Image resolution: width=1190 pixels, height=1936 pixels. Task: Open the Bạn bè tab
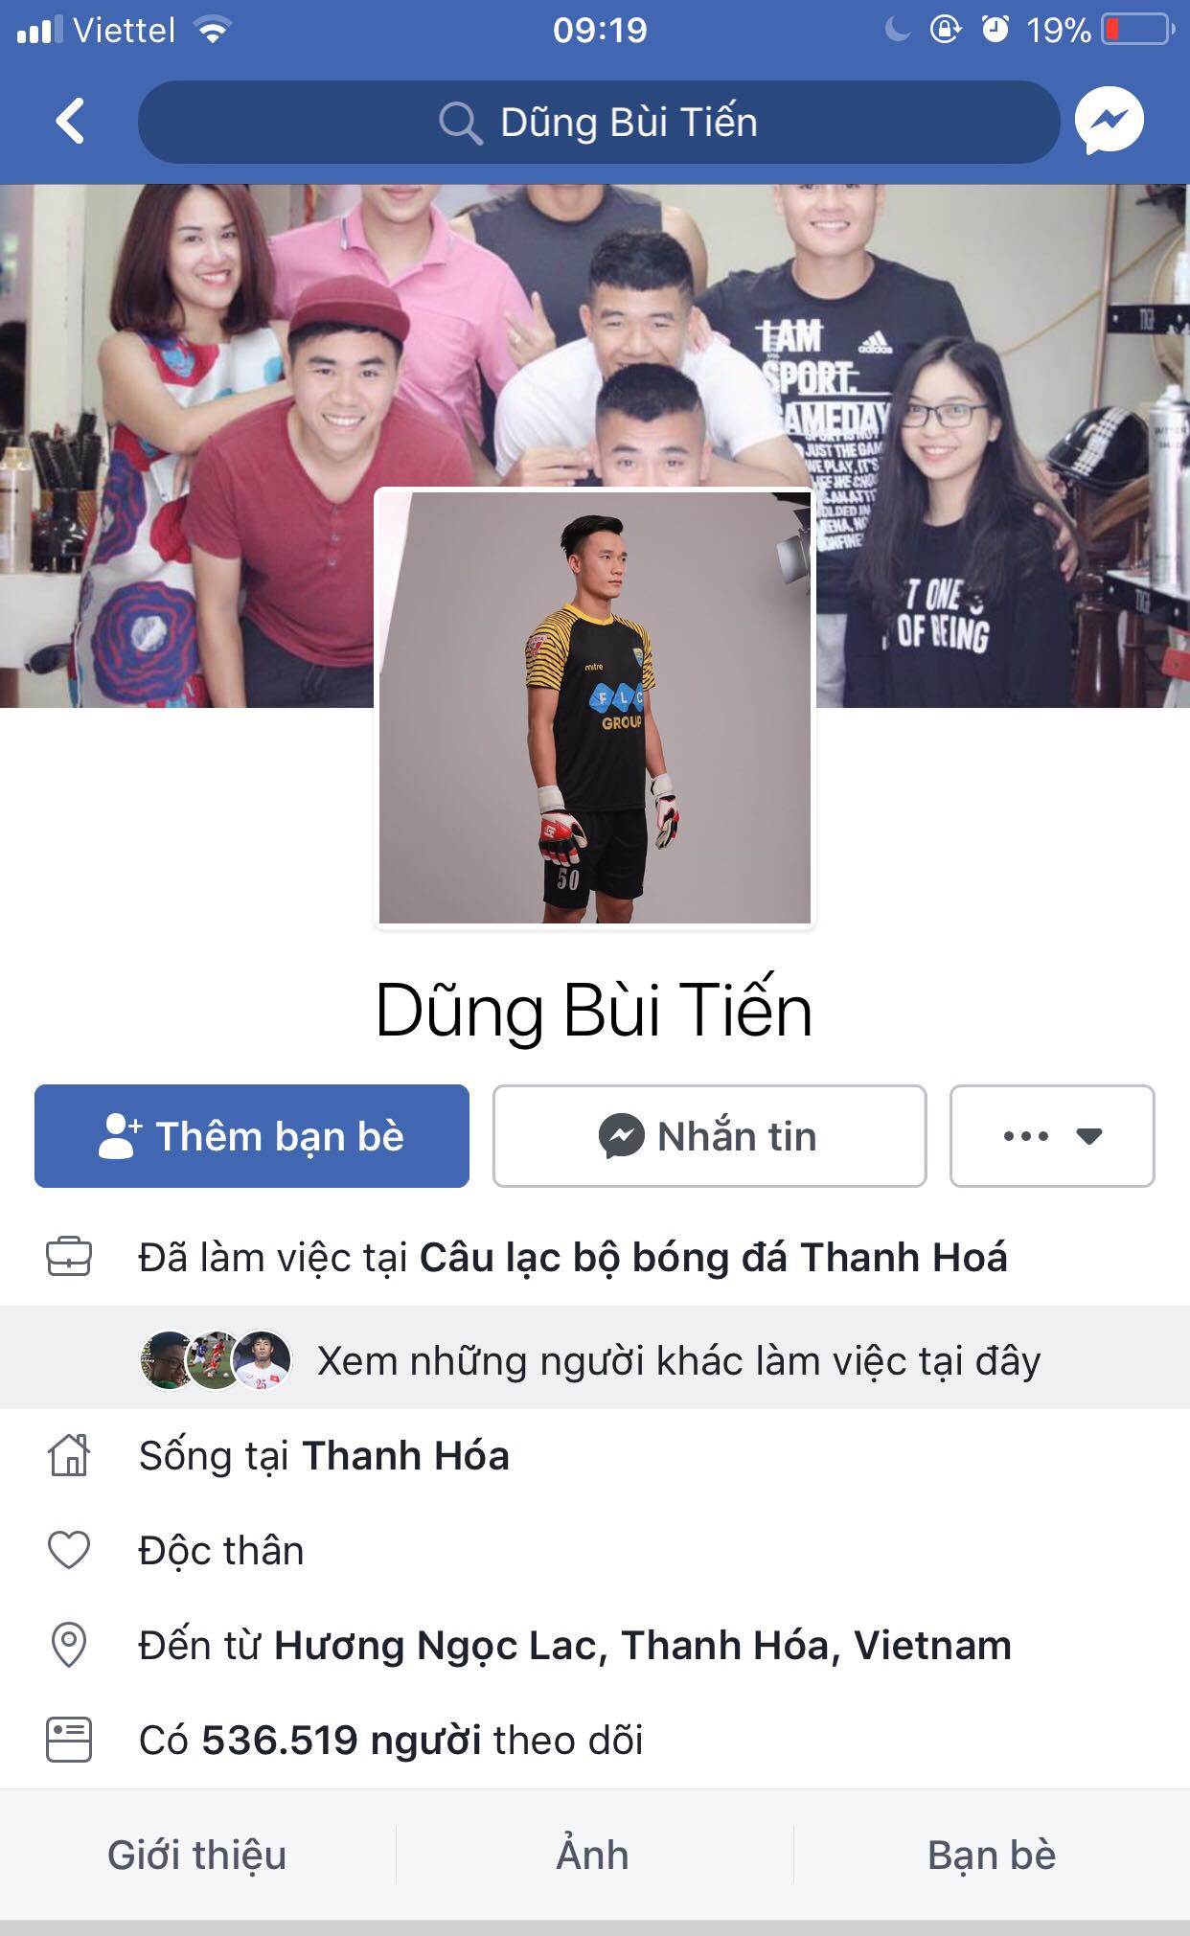(992, 1856)
